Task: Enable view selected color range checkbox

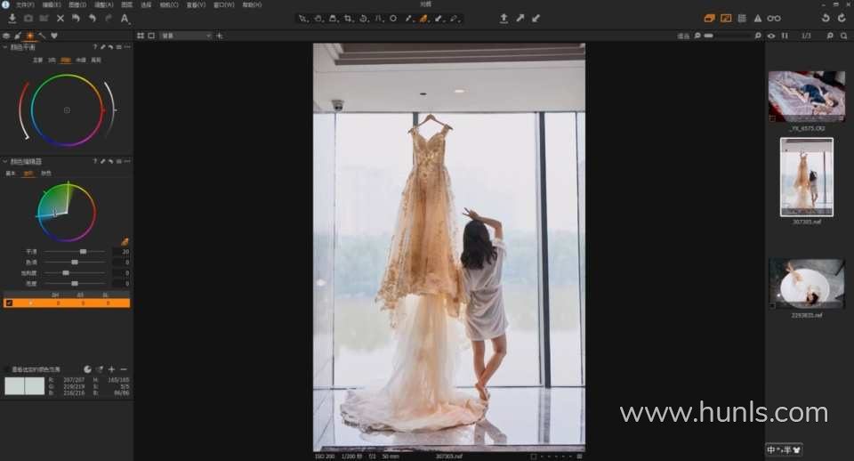Action: [7, 369]
